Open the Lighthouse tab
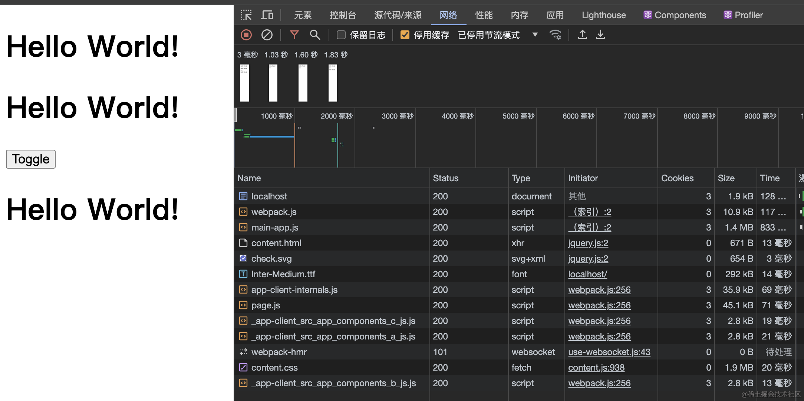Image resolution: width=804 pixels, height=401 pixels. [x=603, y=15]
